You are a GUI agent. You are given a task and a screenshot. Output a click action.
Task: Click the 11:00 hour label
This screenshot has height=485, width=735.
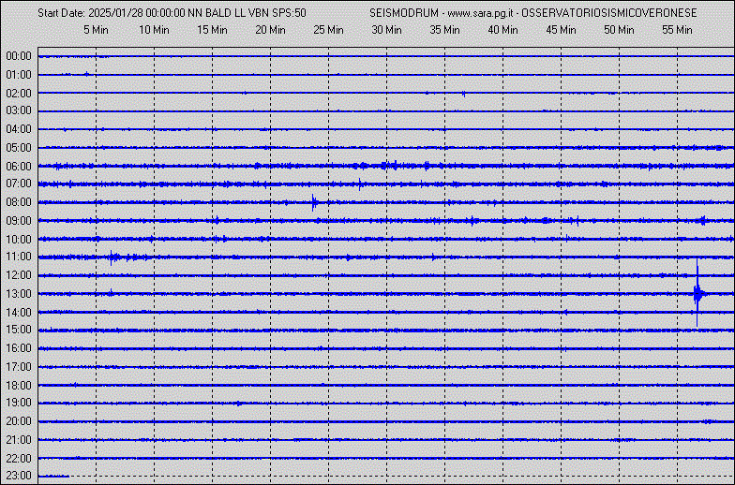(x=19, y=257)
